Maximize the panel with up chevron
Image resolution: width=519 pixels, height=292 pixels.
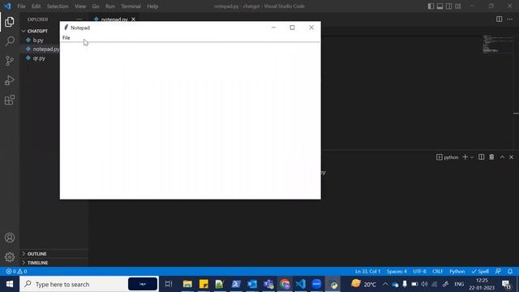(502, 157)
